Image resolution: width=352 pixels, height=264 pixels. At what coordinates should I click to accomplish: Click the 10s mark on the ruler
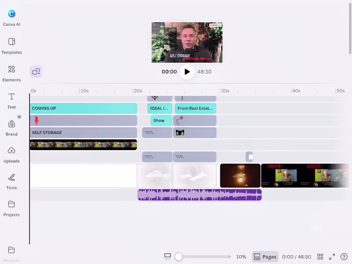tap(84, 91)
